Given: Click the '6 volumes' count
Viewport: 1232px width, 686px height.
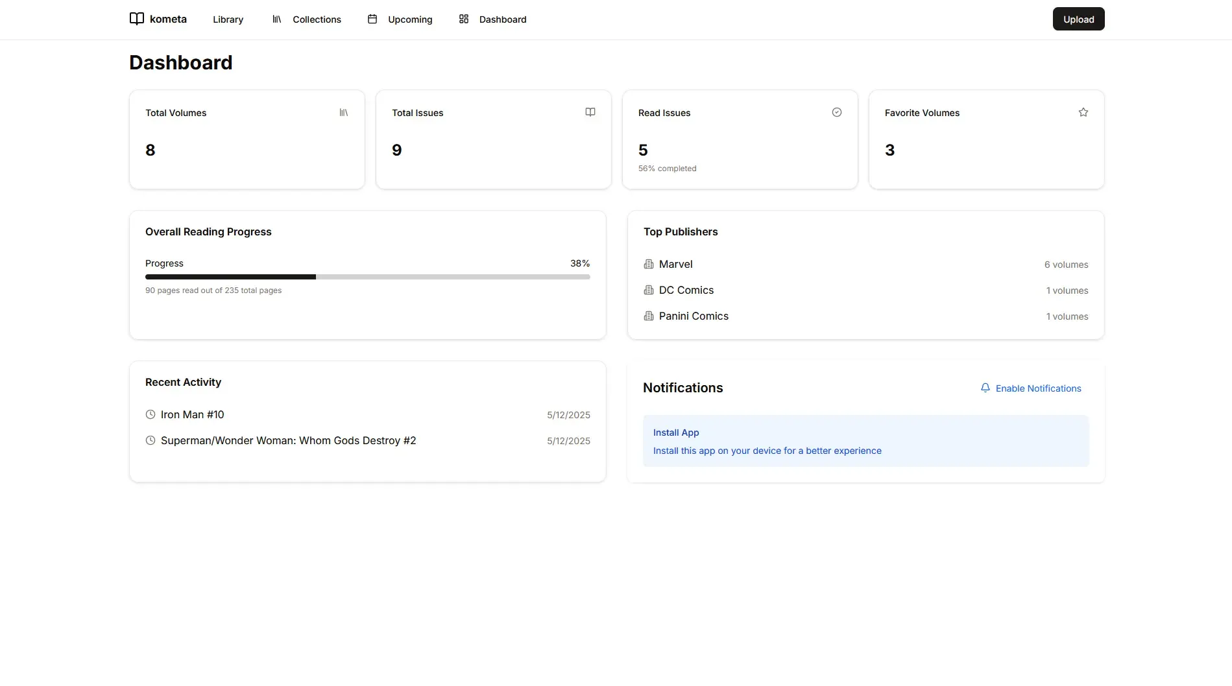Looking at the screenshot, I should tap(1067, 265).
